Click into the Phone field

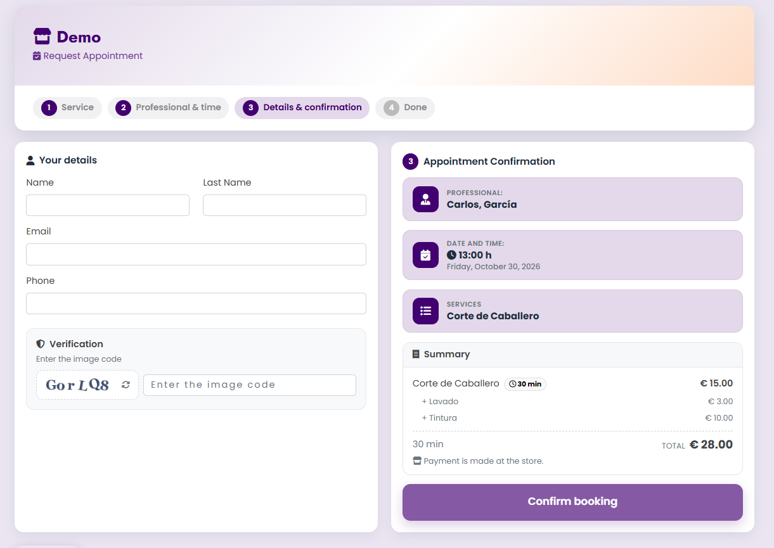[x=196, y=303]
